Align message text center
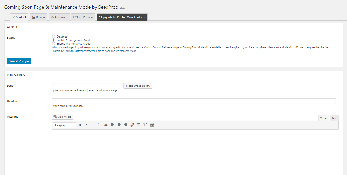347x175 pixels. pyautogui.click(x=119, y=125)
